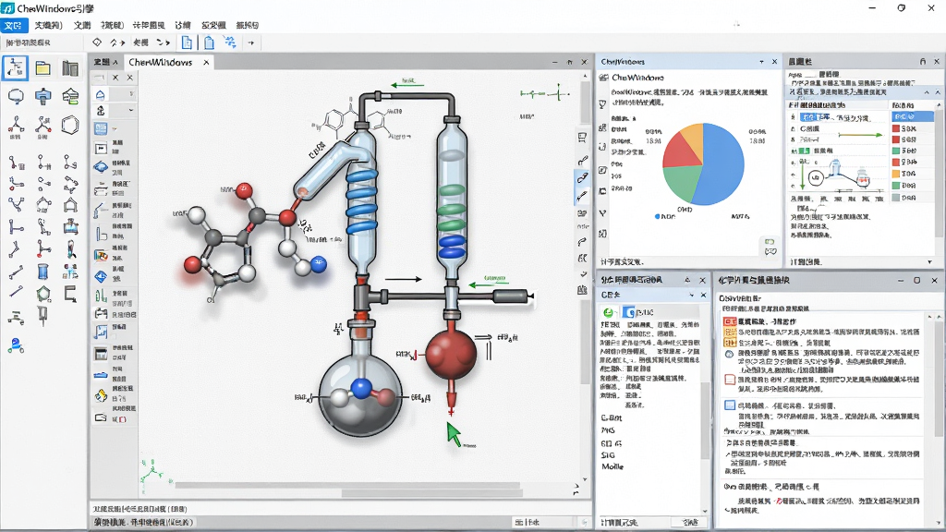946x532 pixels.
Task: Click the blue atom in the molecule model
Action: (x=318, y=264)
